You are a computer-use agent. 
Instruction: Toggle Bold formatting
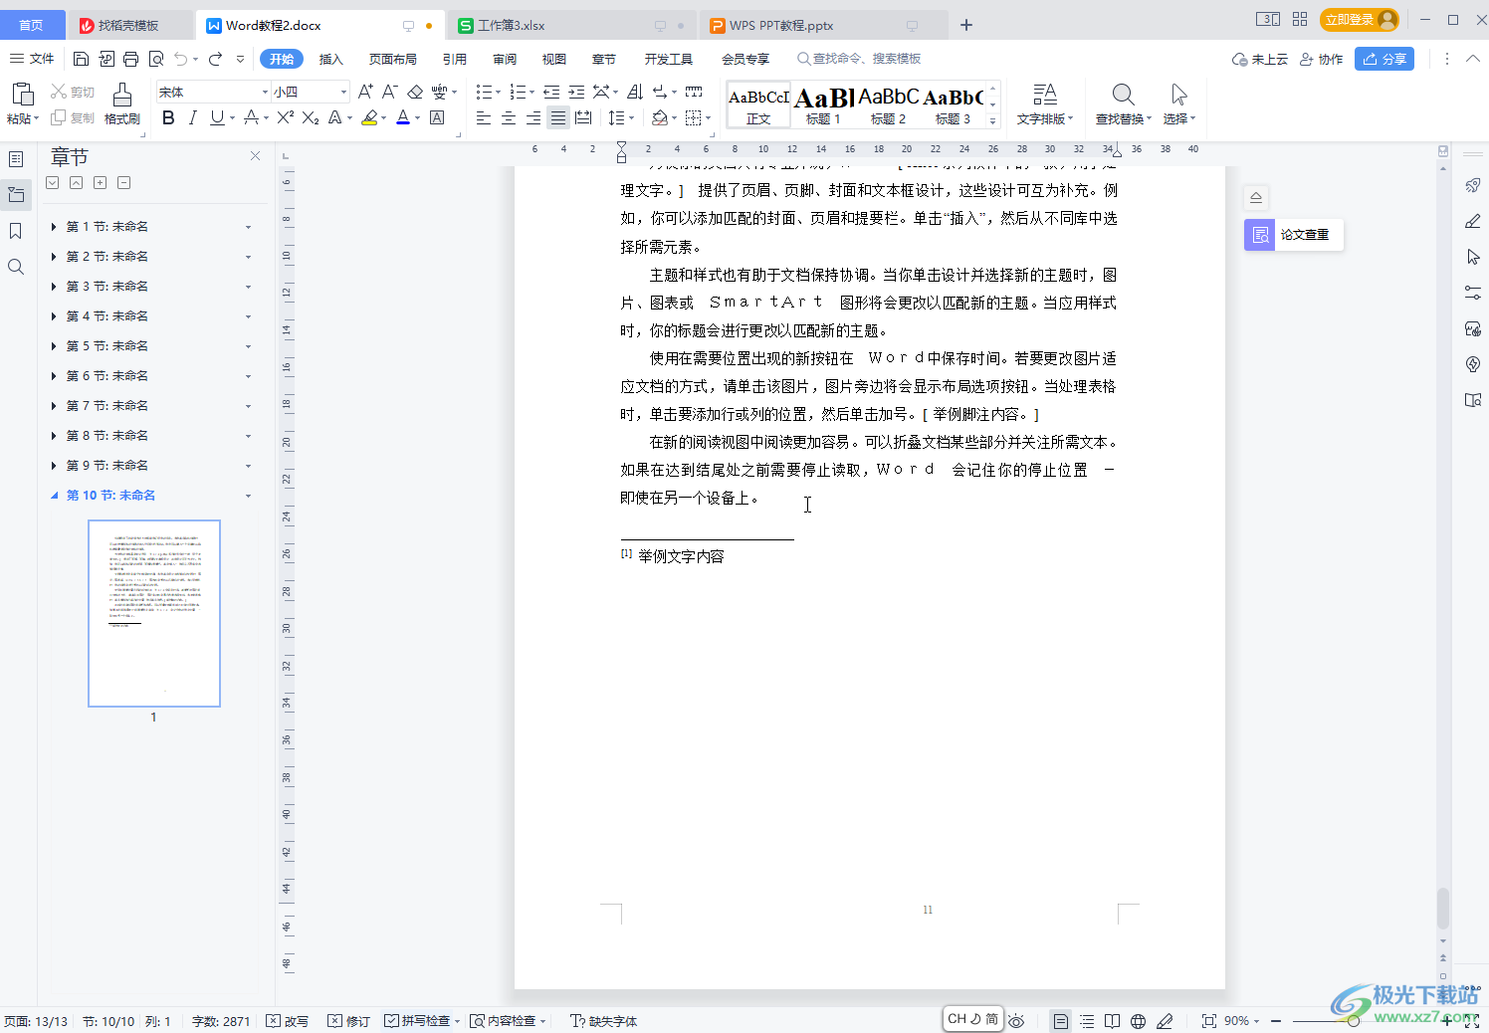[x=168, y=118]
